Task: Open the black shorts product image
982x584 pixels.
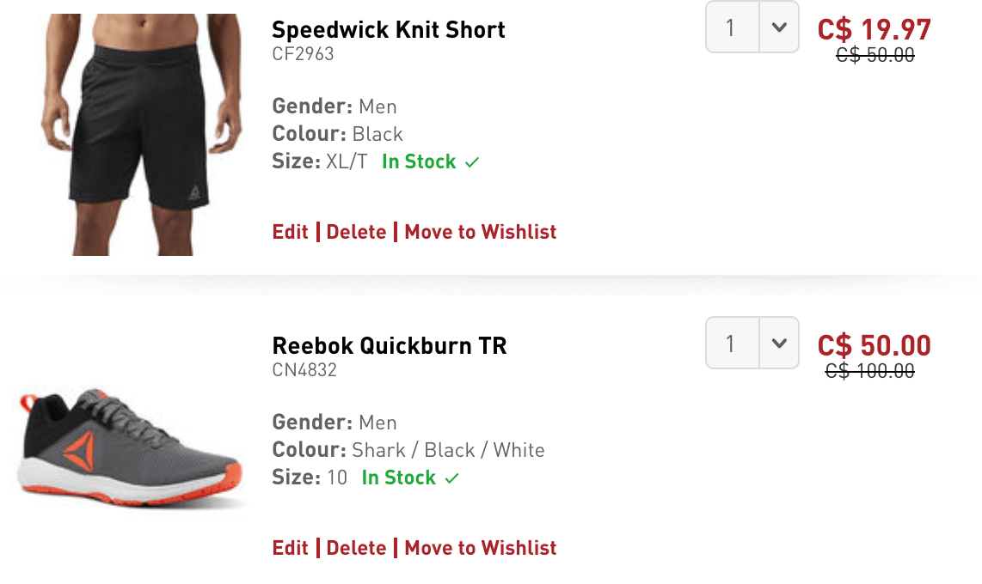Action: point(142,135)
